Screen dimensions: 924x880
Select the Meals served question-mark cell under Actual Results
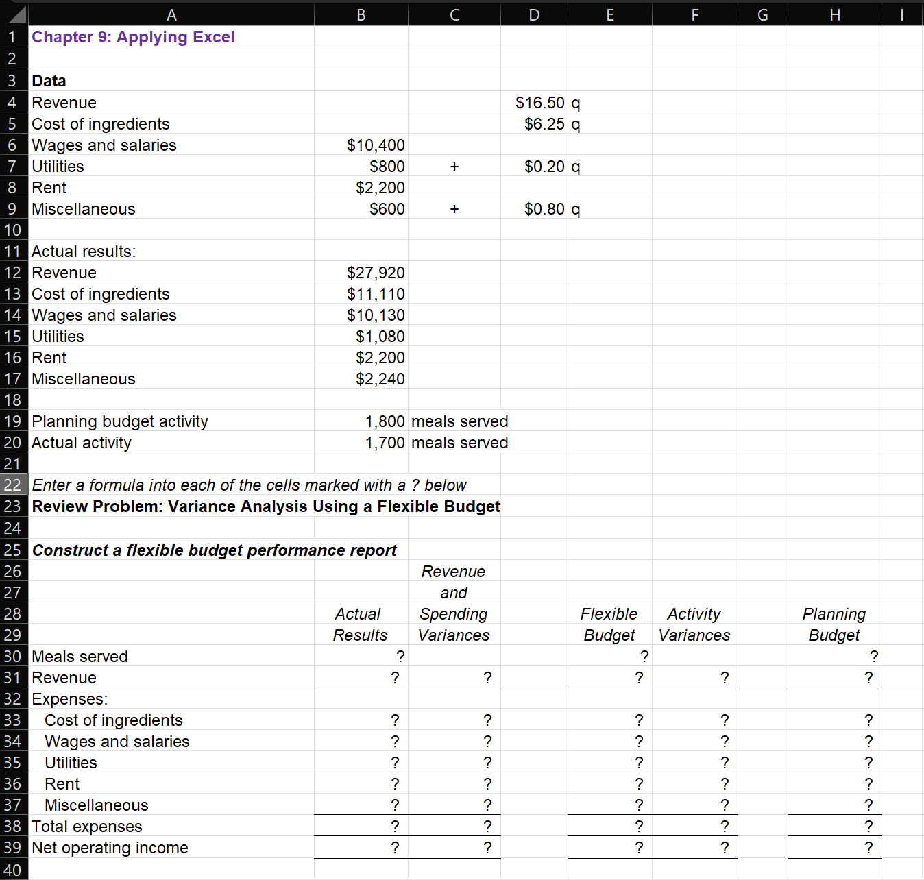(x=360, y=656)
